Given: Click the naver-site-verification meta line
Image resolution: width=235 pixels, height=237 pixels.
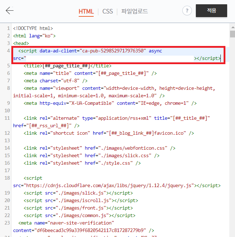Looking at the screenshot, I should pos(66,223).
